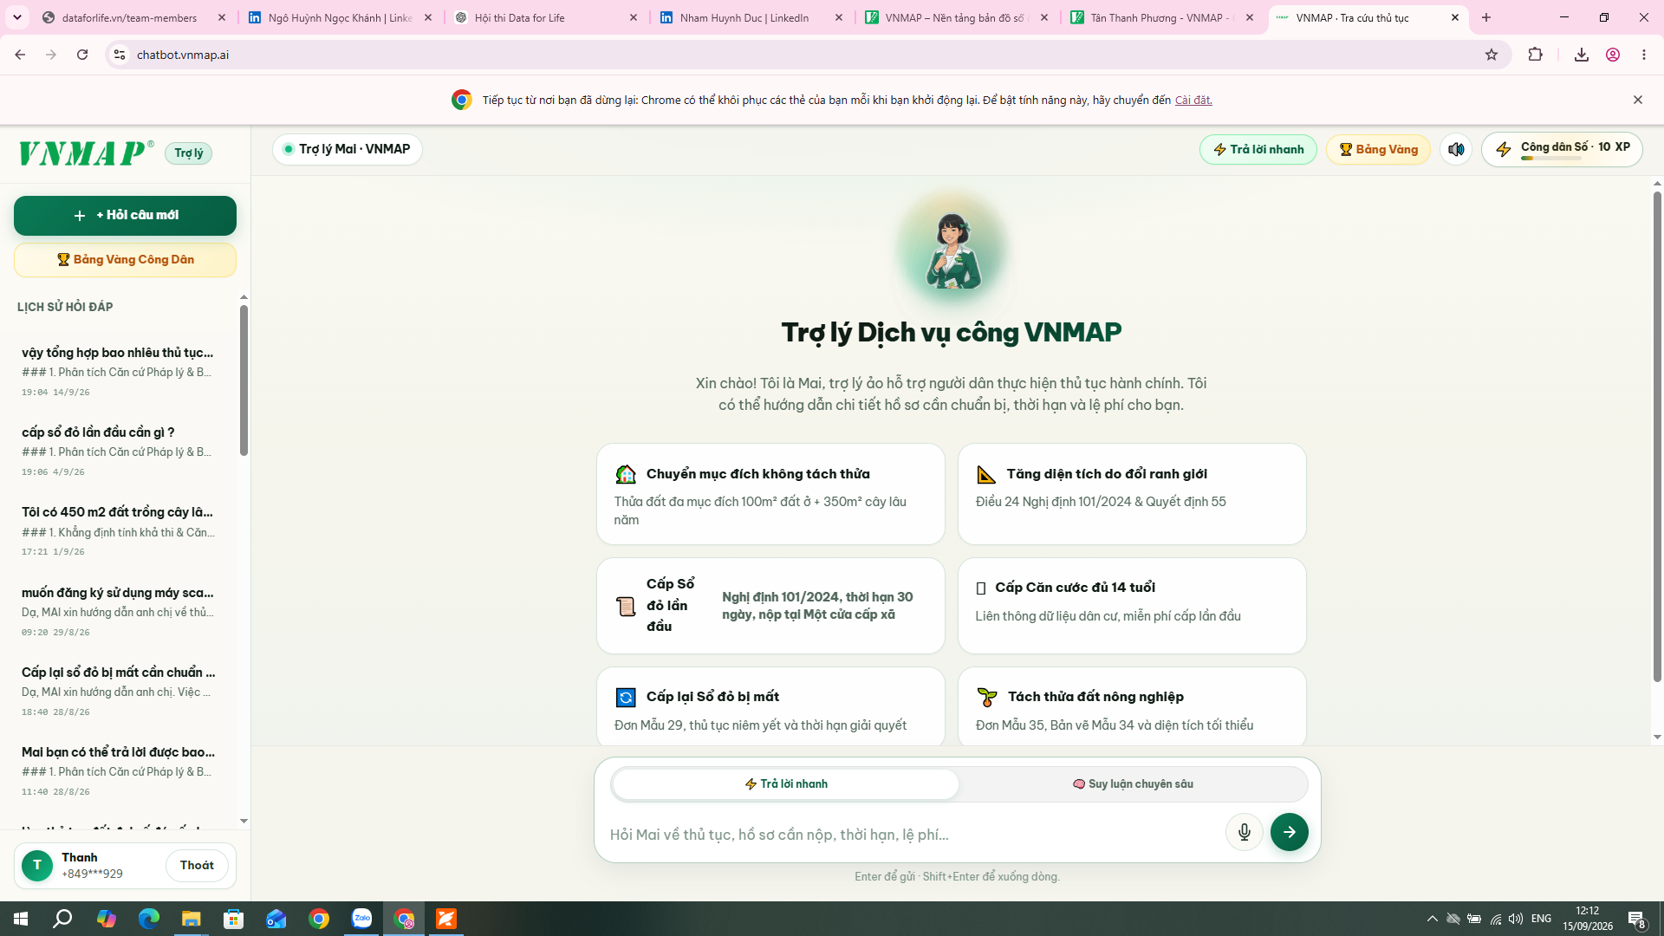Open Chrome downloads icon

(x=1581, y=55)
